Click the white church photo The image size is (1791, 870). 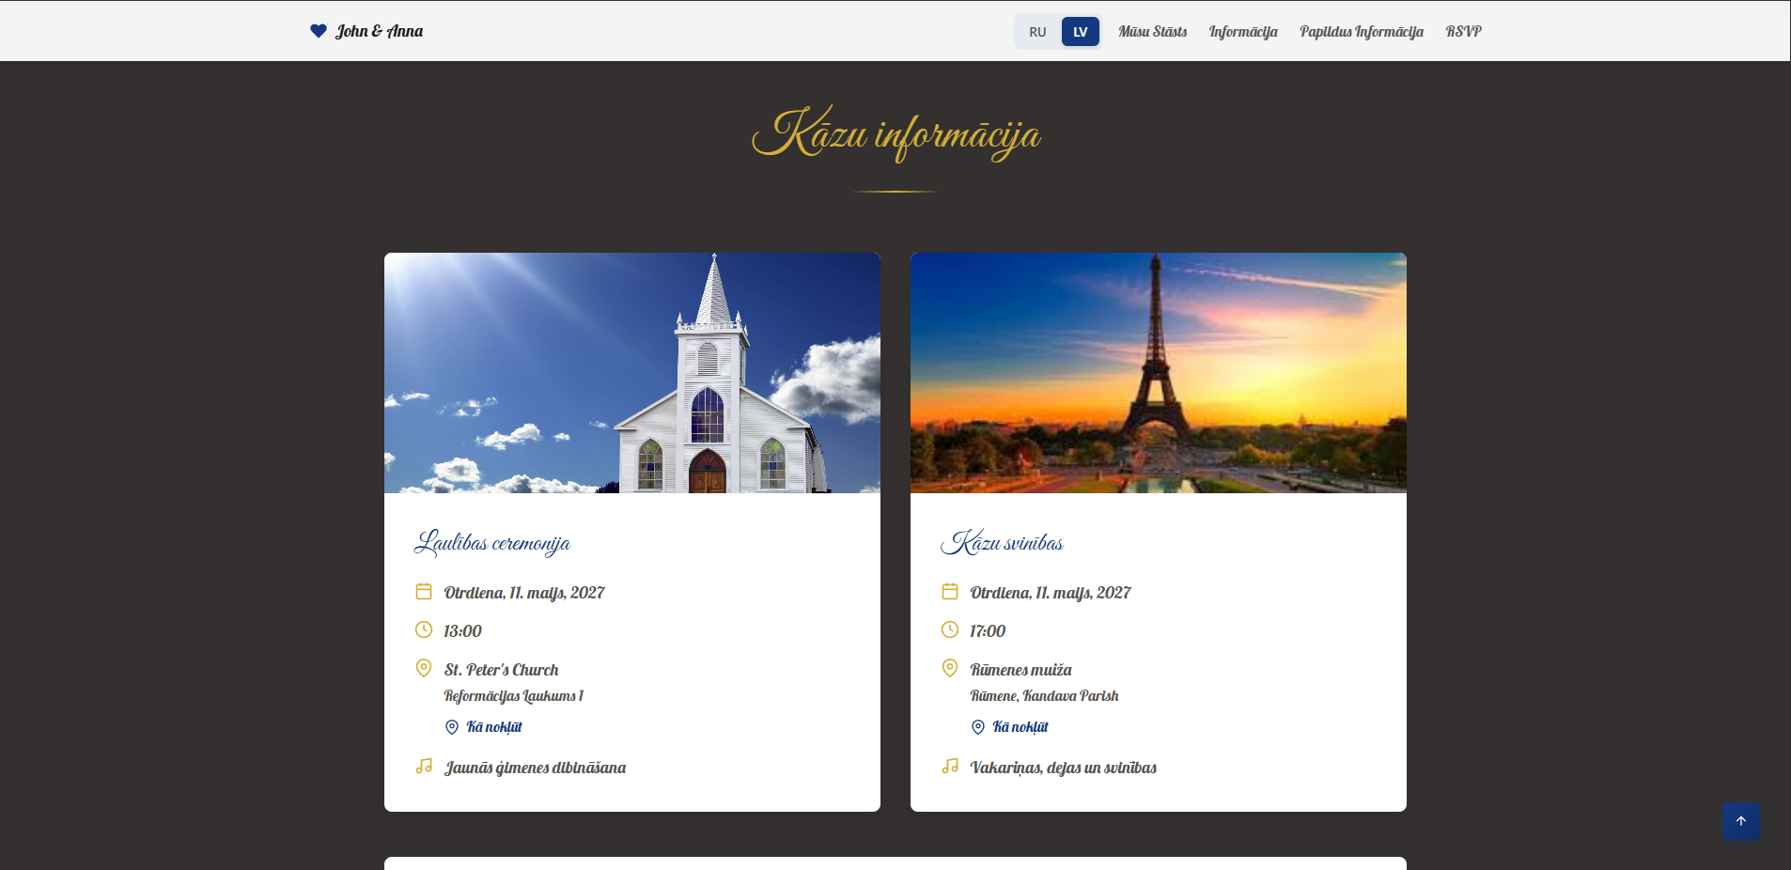632,373
